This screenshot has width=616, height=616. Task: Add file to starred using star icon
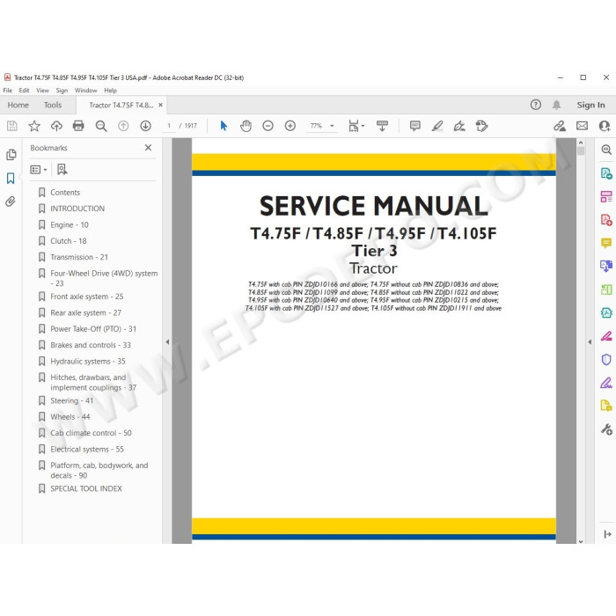pyautogui.click(x=34, y=126)
